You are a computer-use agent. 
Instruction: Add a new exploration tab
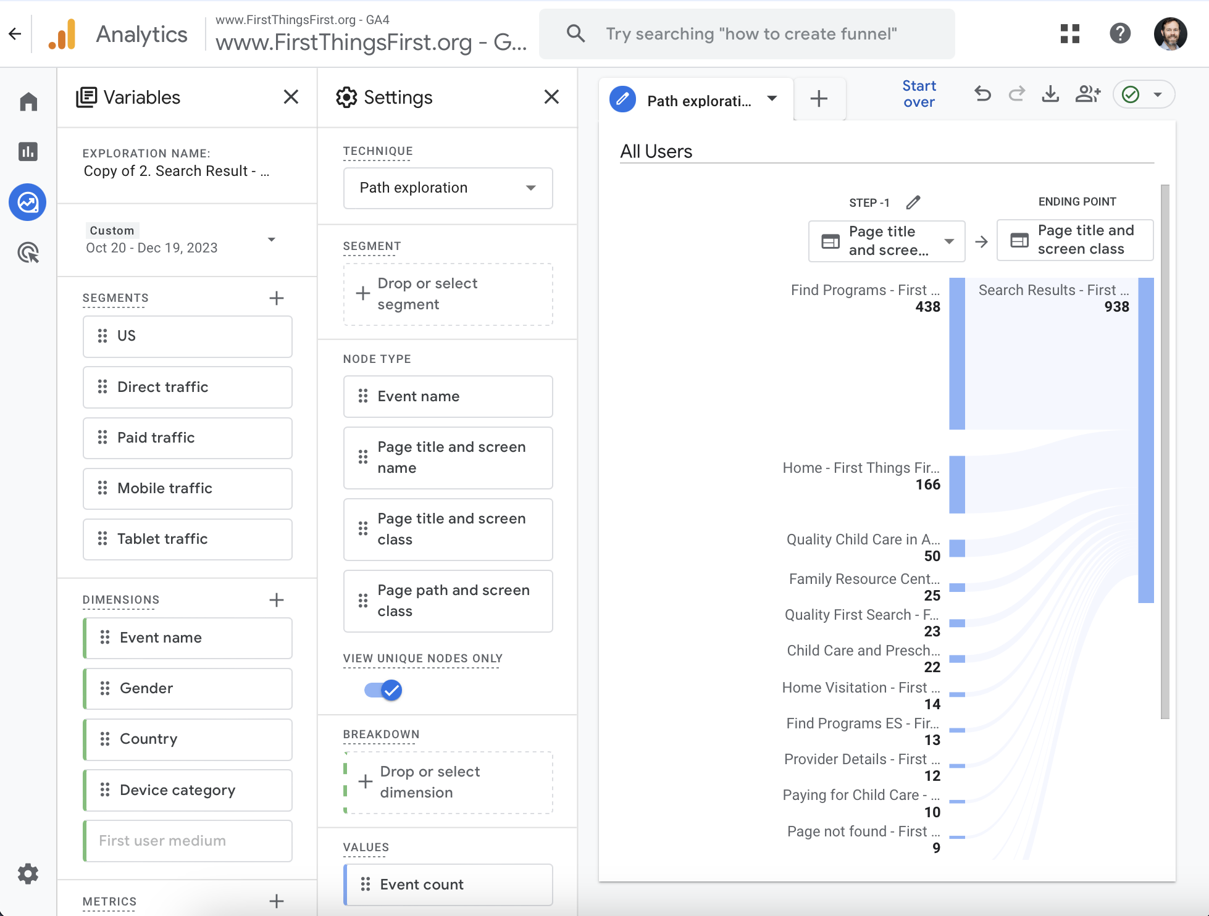coord(819,99)
